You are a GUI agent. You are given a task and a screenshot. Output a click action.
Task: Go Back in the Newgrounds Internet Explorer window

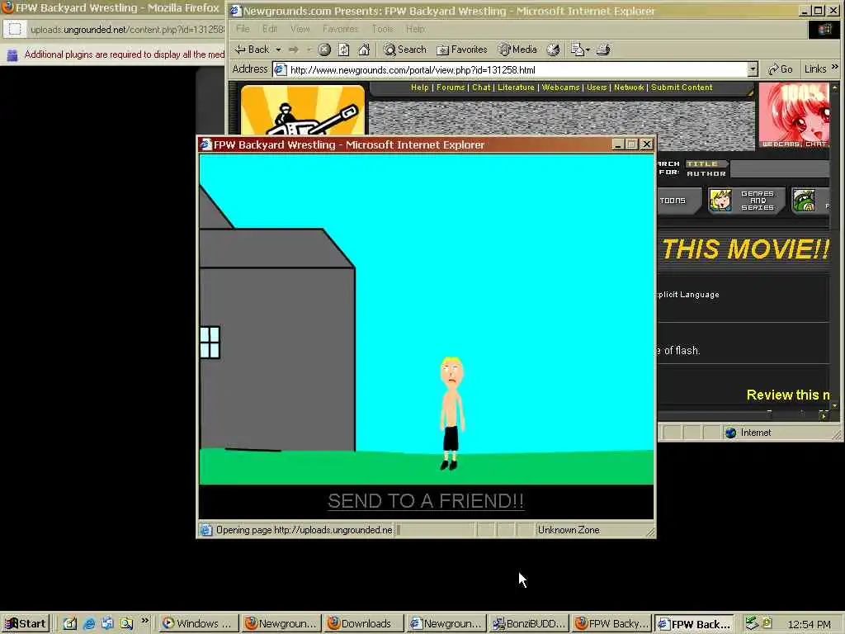(252, 50)
